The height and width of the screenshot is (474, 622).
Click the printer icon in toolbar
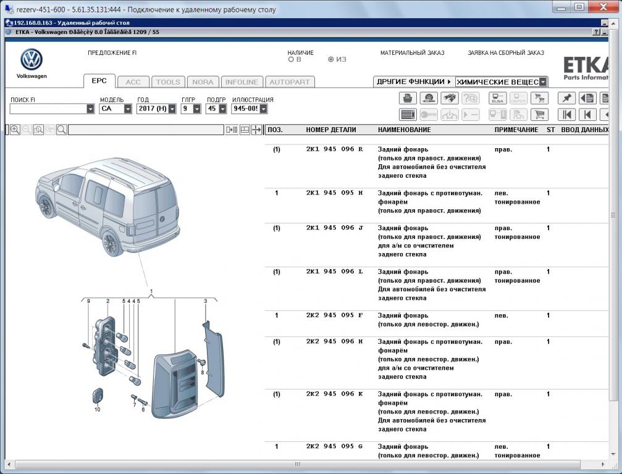tap(408, 98)
